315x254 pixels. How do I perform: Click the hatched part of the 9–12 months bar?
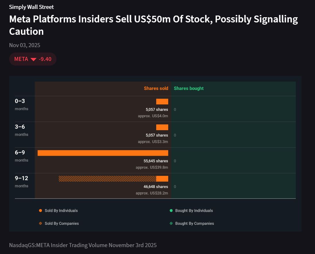click(x=107, y=179)
